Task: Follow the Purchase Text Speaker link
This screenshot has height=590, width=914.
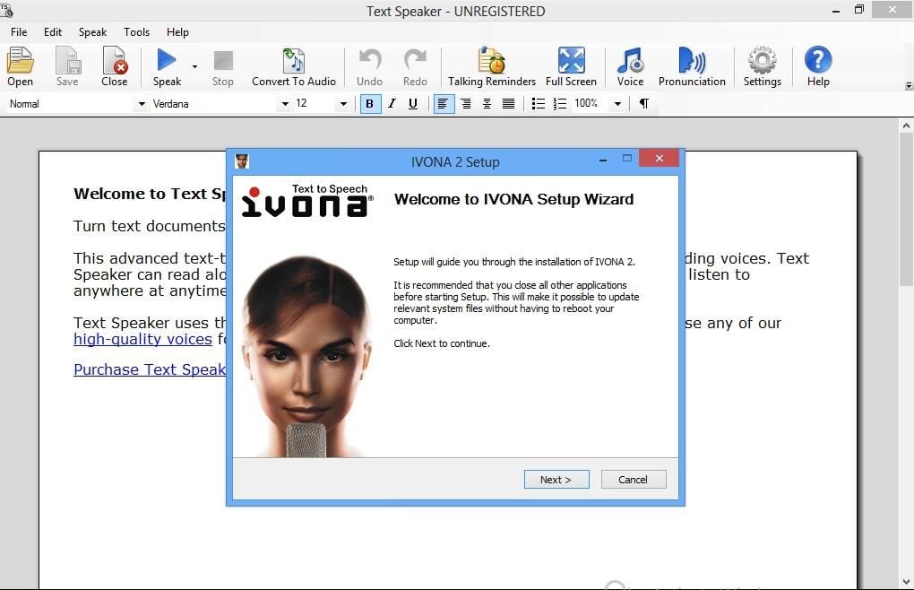Action: click(x=150, y=369)
